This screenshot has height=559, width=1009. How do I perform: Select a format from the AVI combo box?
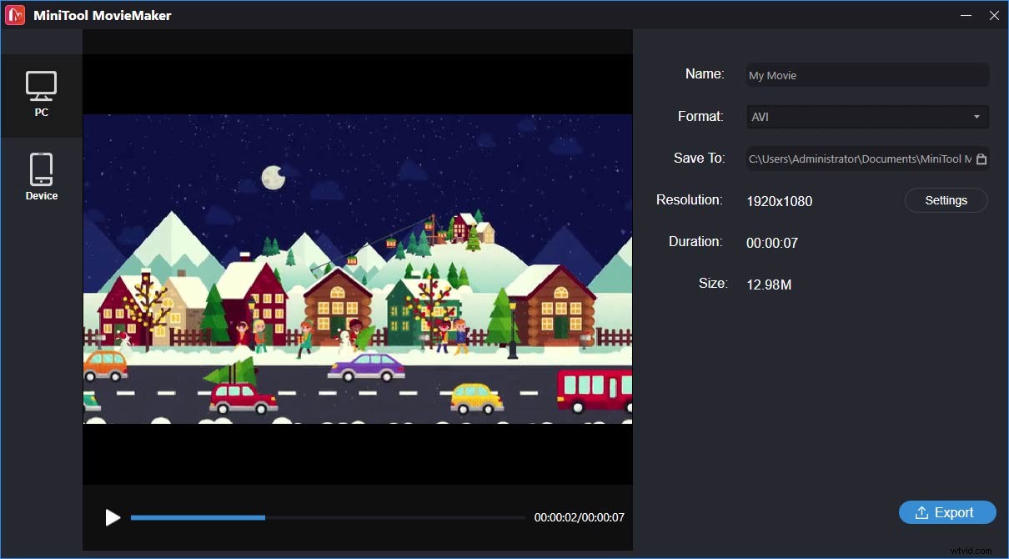click(x=867, y=117)
